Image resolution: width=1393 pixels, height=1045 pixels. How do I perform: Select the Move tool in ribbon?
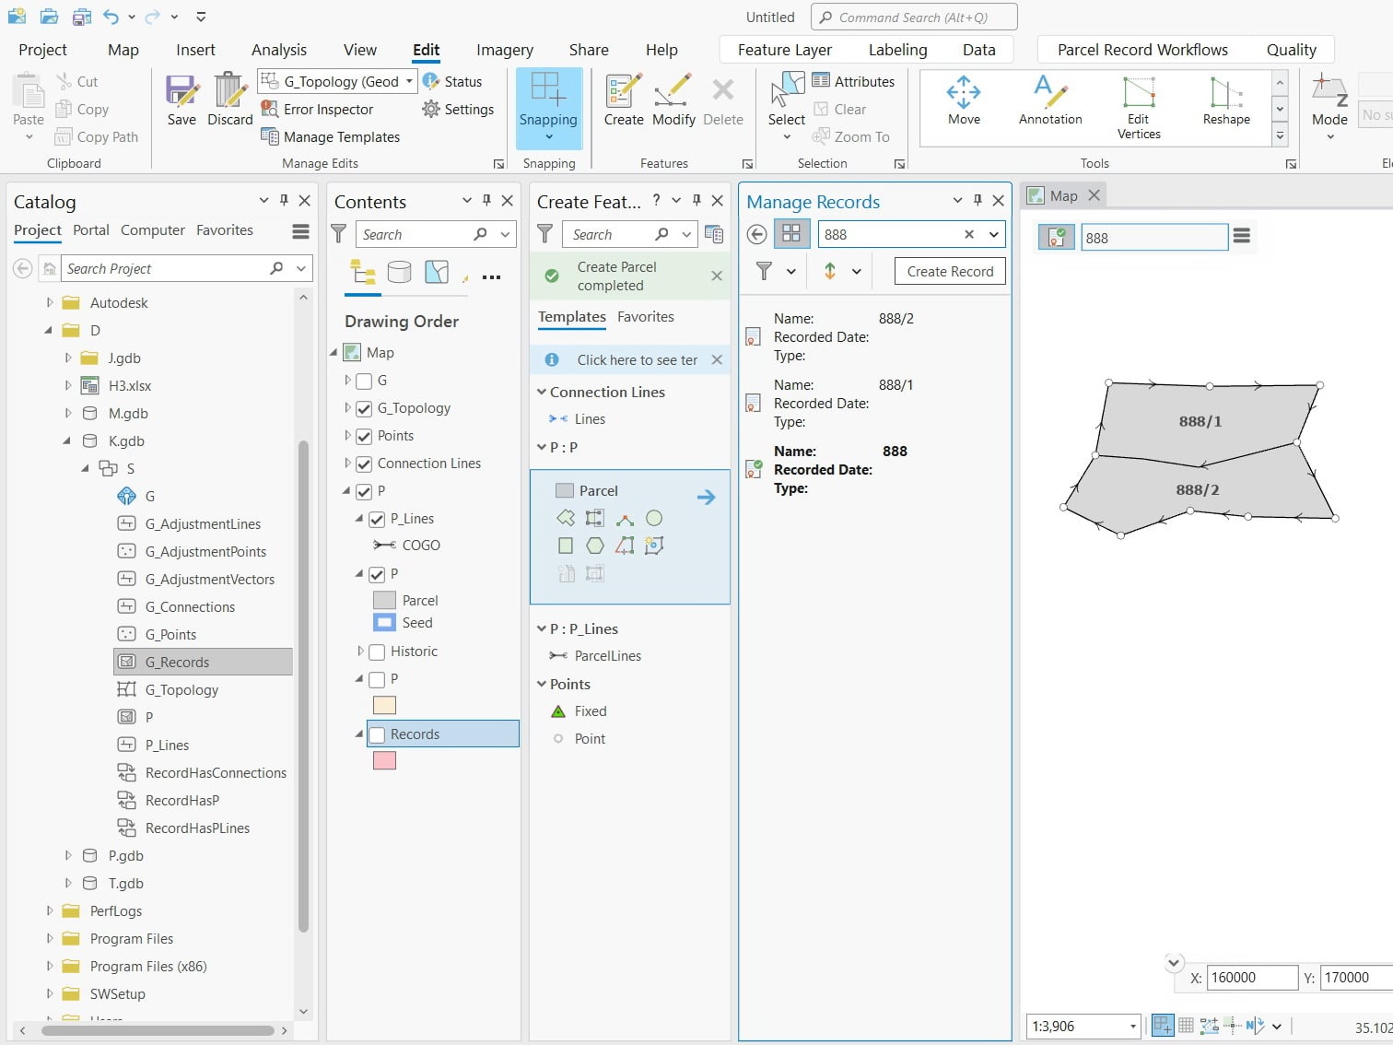click(964, 101)
